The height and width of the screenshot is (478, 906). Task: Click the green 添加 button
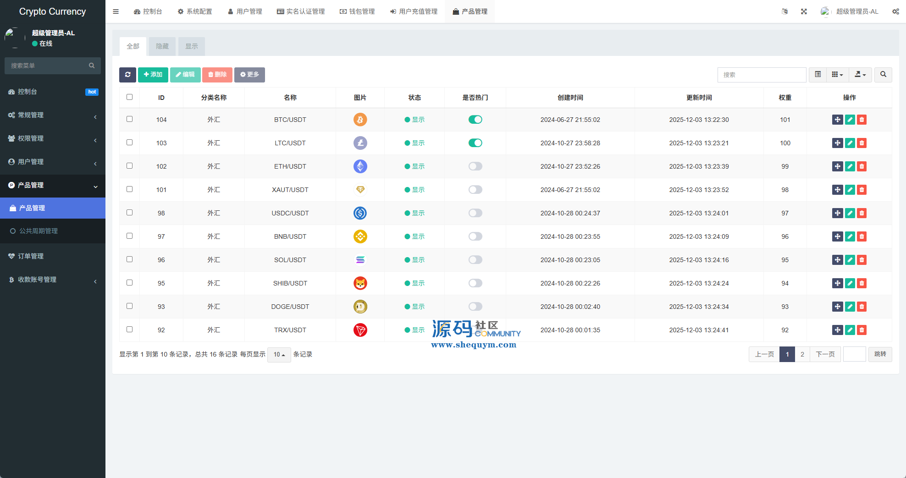tap(153, 75)
